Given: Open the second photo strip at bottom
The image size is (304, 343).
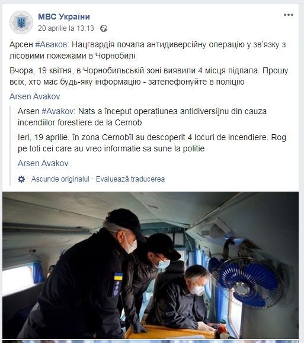Looking at the screenshot, I should click(x=151, y=341).
